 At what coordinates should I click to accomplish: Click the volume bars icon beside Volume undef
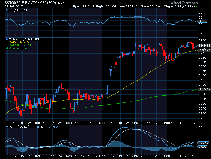7,48
